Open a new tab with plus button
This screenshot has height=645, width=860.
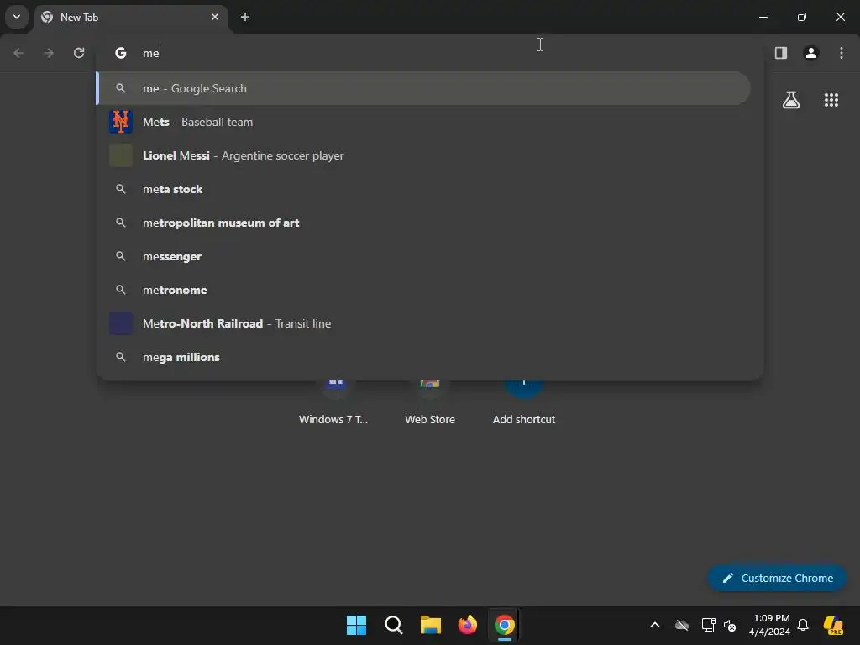click(x=245, y=17)
